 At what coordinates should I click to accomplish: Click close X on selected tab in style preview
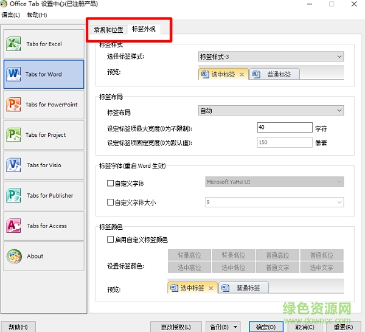tap(242, 74)
